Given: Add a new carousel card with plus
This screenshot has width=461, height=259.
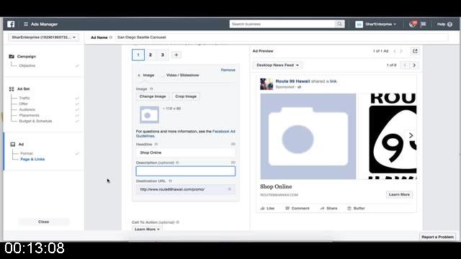Looking at the screenshot, I should [x=176, y=55].
